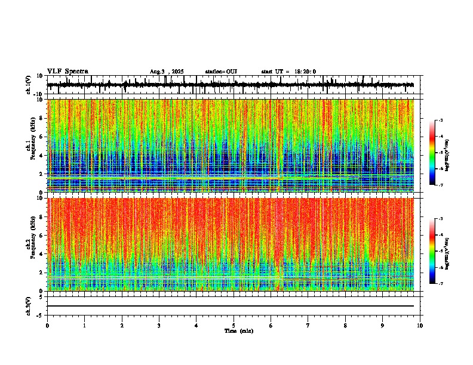
Task: Click the "8" kHz tick on ch.2 frequency axis
Action: (x=42, y=217)
